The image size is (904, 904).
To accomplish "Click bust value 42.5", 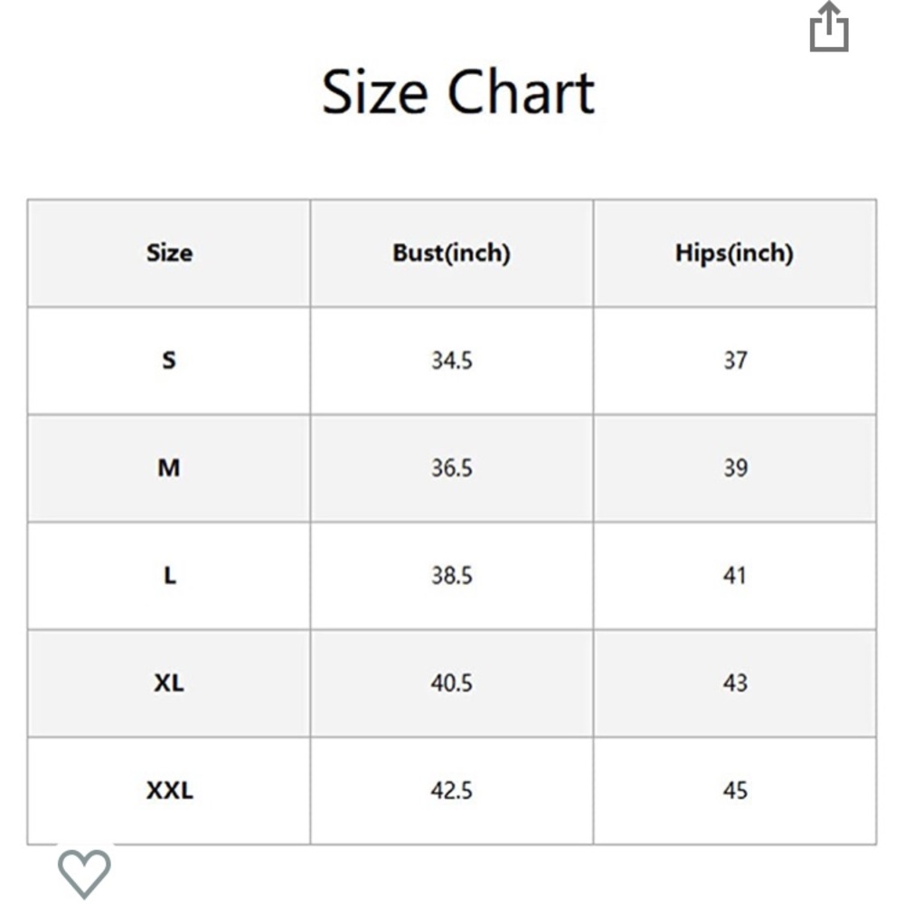I will (x=451, y=790).
